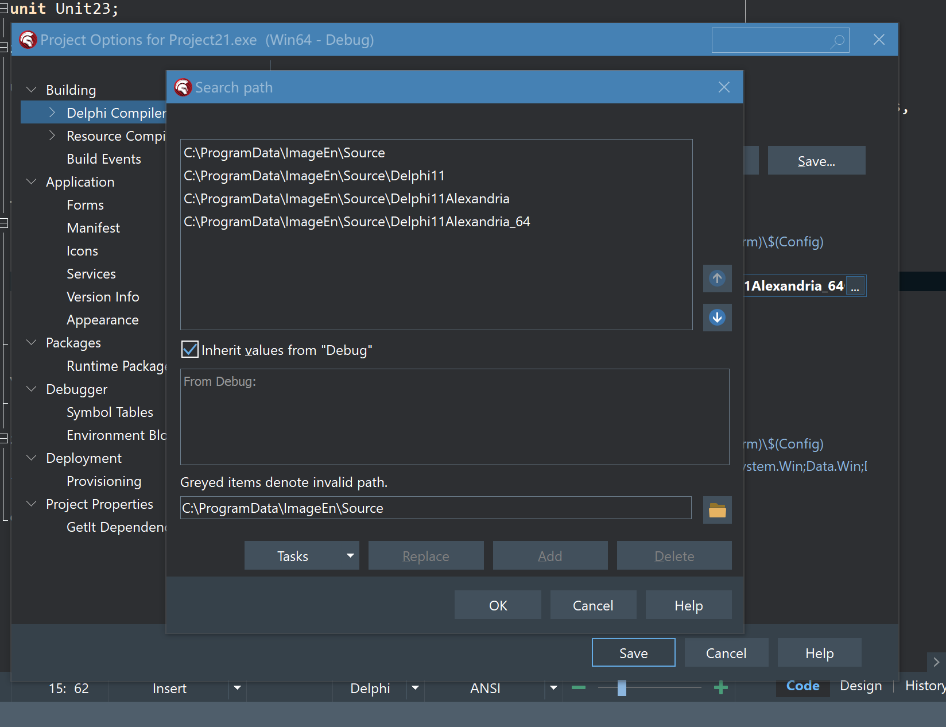Move selected path up with arrow button

(717, 279)
